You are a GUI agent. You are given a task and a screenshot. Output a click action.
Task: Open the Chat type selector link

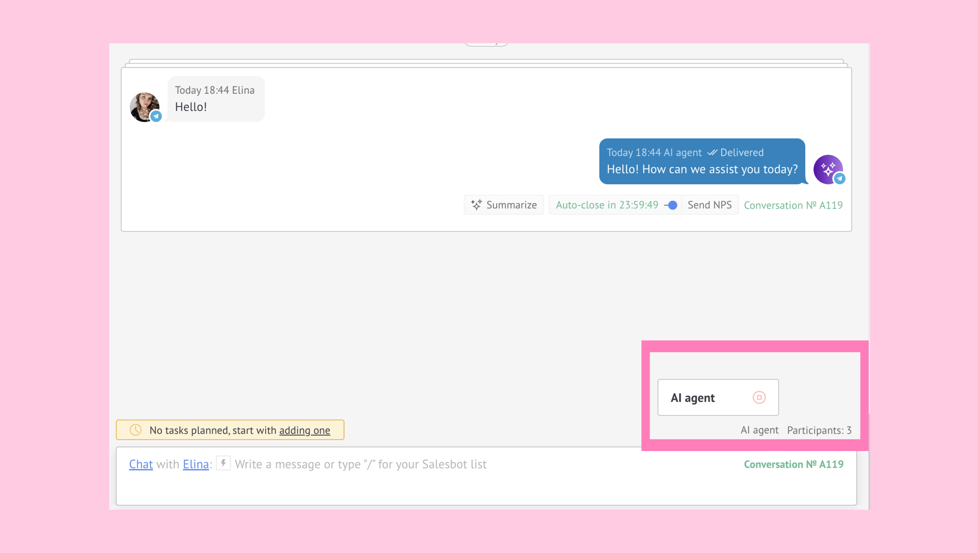point(141,464)
